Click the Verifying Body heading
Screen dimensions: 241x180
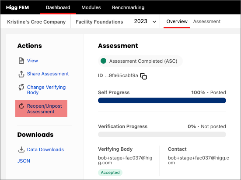(x=115, y=149)
